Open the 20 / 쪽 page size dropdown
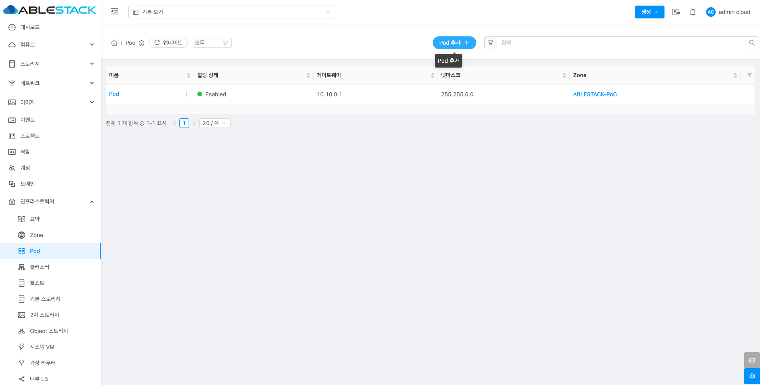This screenshot has width=760, height=385. click(215, 123)
